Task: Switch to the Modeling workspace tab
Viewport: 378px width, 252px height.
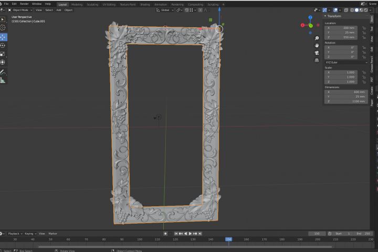Action: (77, 4)
